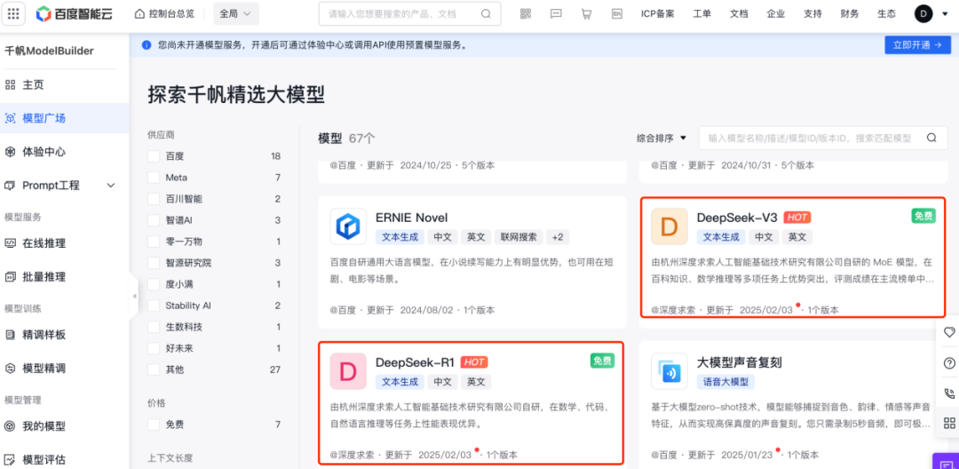Click the model name search input field

pyautogui.click(x=808, y=138)
